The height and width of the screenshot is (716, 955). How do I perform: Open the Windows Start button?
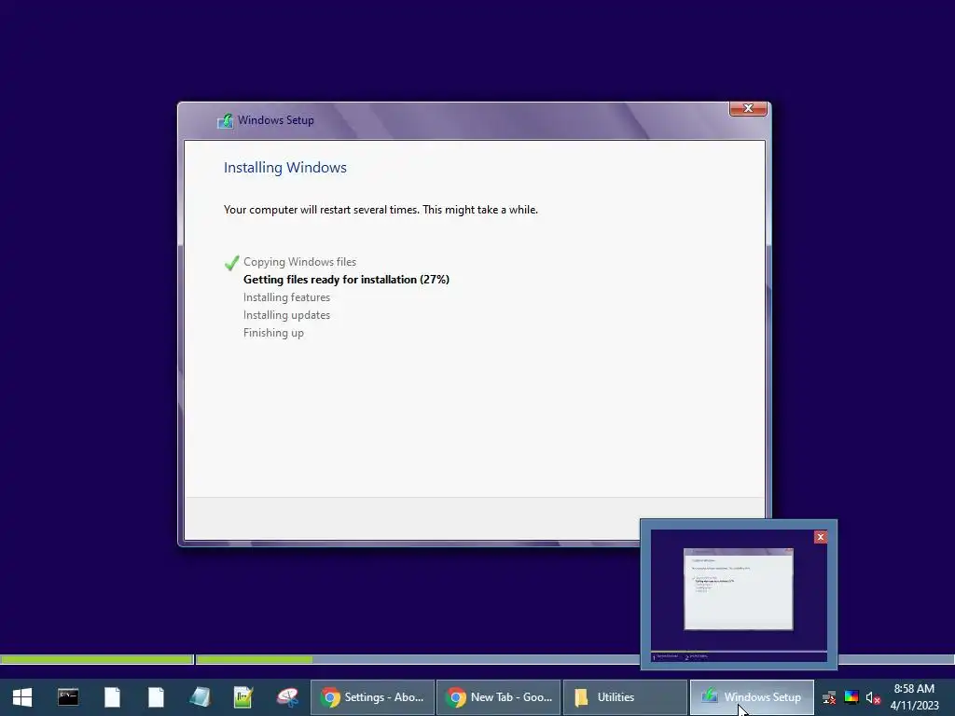(22, 697)
